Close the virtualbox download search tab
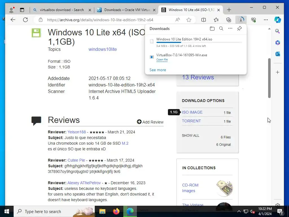This screenshot has width=289, height=217. [90, 10]
